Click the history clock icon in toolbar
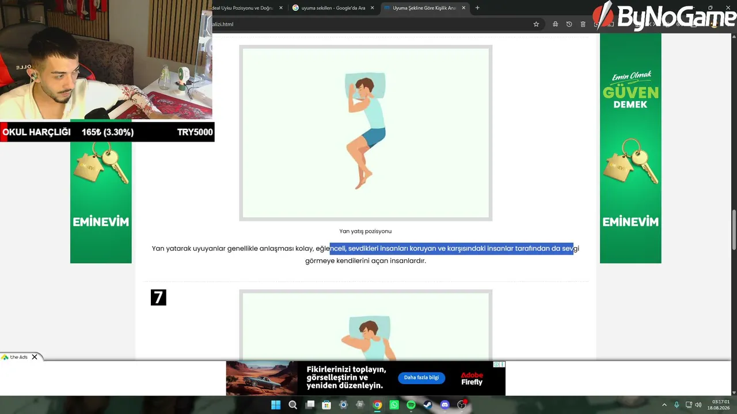This screenshot has width=737, height=414. 569,24
